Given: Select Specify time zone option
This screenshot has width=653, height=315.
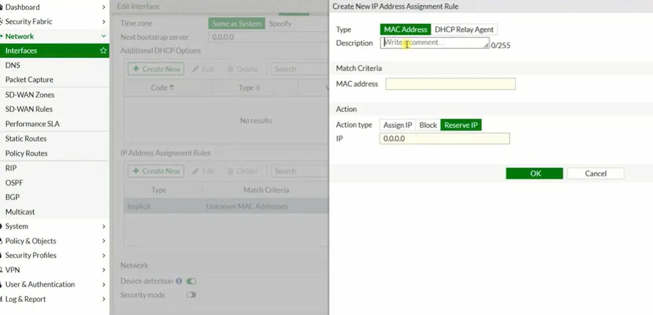Looking at the screenshot, I should tap(280, 24).
